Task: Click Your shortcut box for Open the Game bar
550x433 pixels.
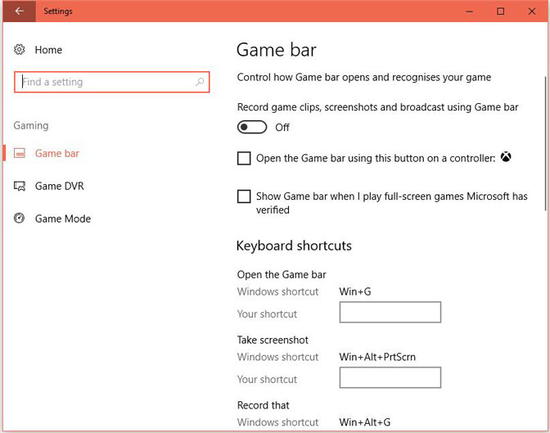Action: 390,312
